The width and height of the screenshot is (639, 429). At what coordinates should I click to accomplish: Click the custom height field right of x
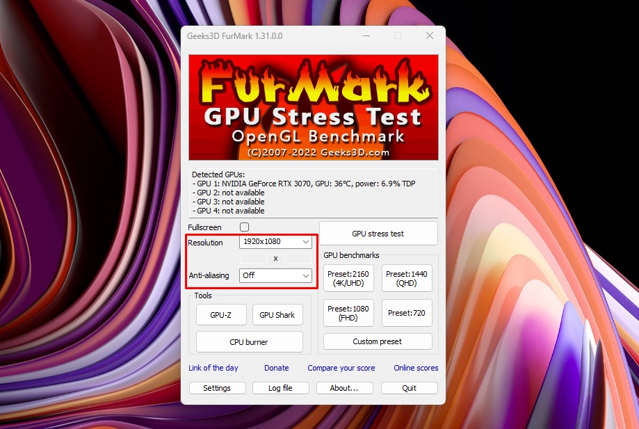click(298, 258)
